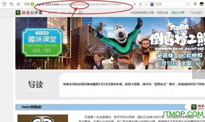Click 欢迎来到网易公开课! welcome text
Viewport: 205px width, 122px height.
click(x=142, y=13)
